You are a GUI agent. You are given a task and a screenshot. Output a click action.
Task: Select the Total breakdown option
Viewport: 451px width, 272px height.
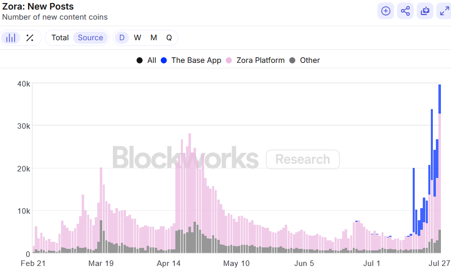(60, 38)
